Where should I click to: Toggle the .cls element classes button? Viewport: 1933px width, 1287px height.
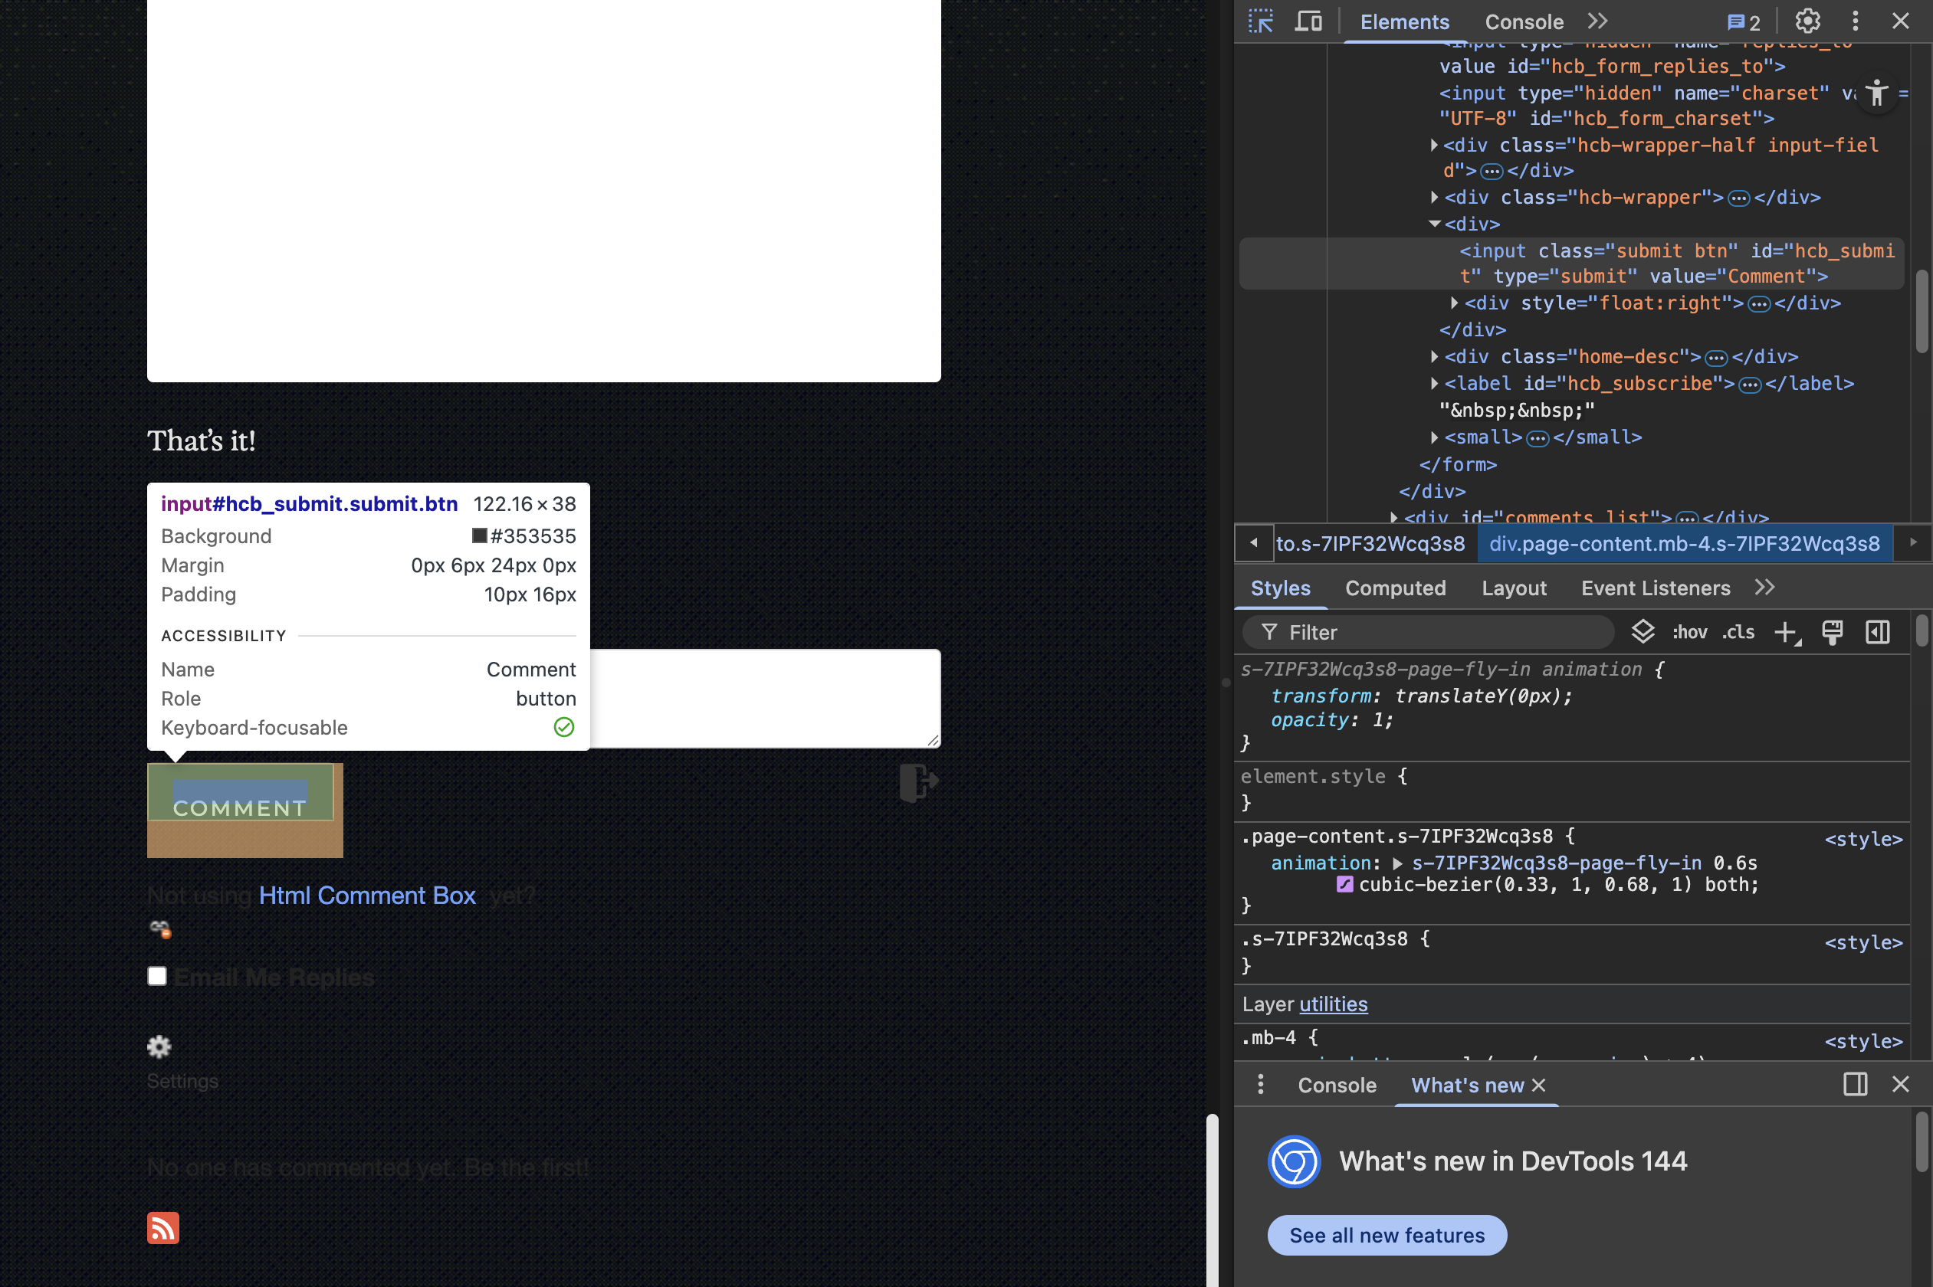click(x=1738, y=632)
